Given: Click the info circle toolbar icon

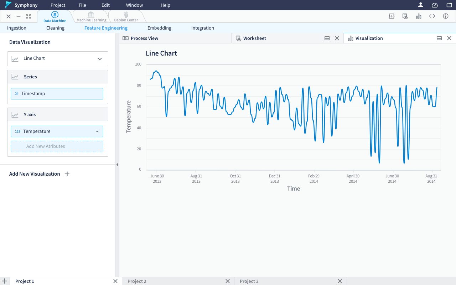Looking at the screenshot, I should point(446,16).
